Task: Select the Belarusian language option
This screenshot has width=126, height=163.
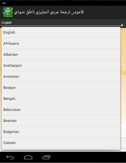Action: [x=61, y=110]
